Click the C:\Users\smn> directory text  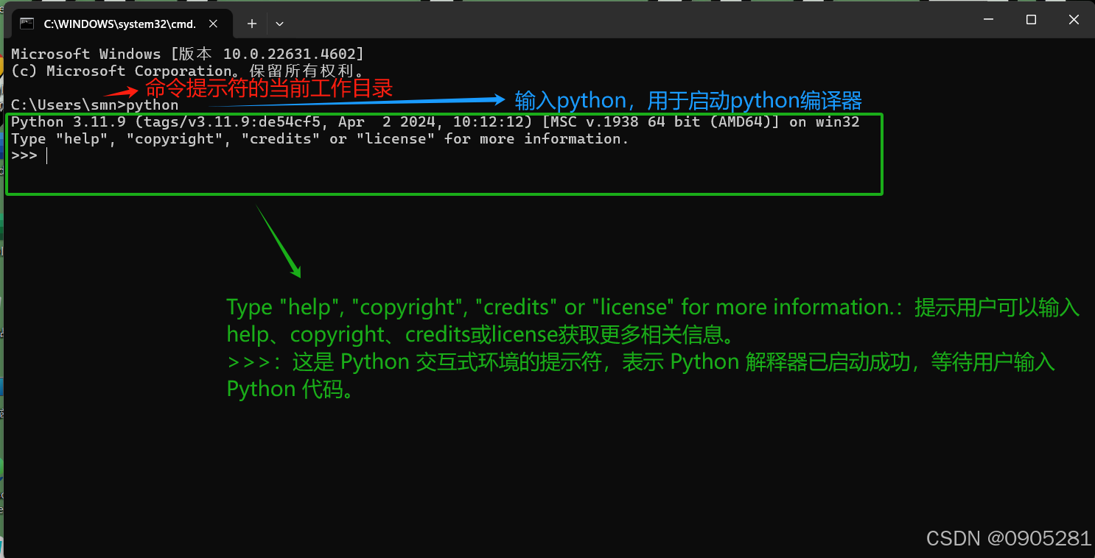coord(63,105)
